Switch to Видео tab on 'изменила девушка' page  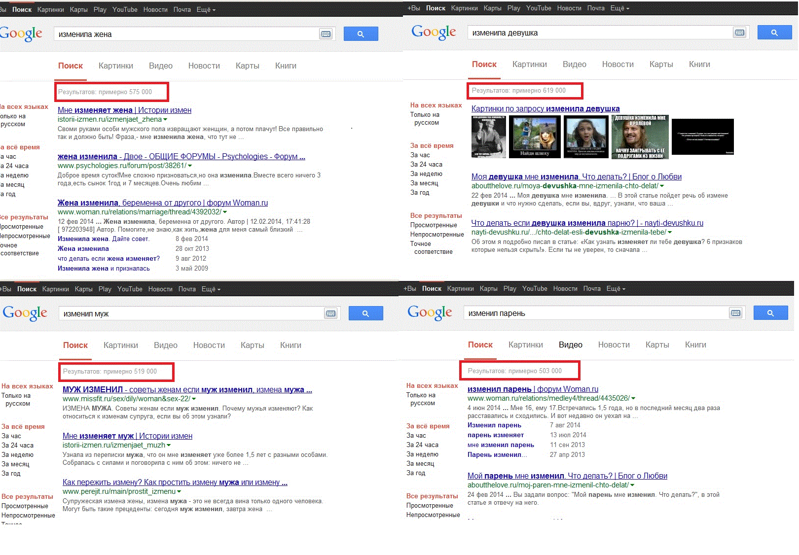(575, 64)
